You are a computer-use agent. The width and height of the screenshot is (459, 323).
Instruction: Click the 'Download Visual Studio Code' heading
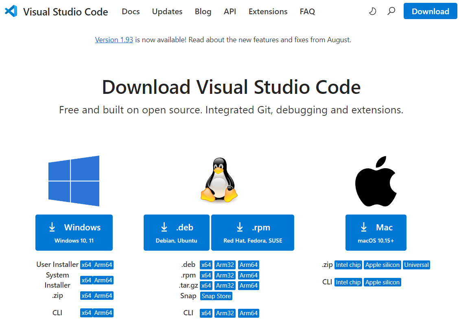coord(231,87)
